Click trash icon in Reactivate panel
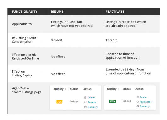The width and height of the screenshot is (167, 120). click(138, 97)
